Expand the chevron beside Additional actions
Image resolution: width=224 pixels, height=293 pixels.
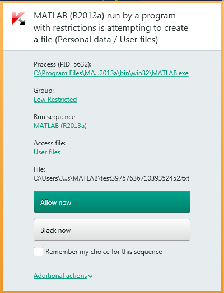click(90, 276)
